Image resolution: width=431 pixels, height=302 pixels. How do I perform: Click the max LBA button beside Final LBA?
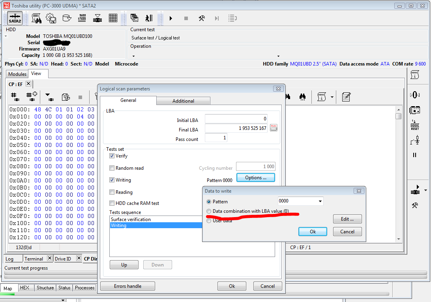[274, 128]
